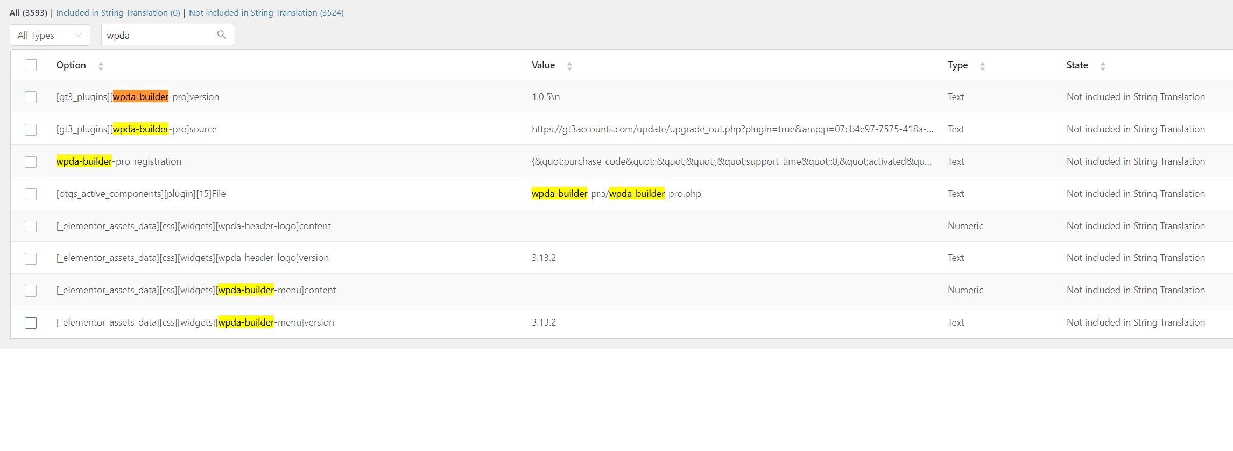Click the purchase_code JSON value

[x=731, y=161]
